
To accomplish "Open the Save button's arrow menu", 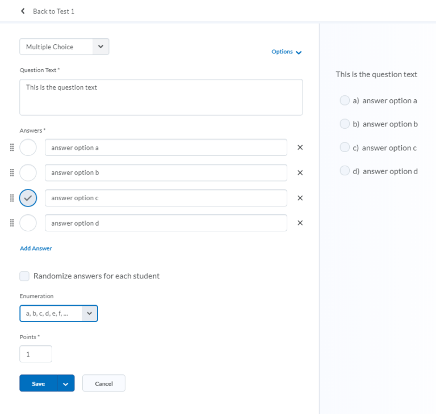I will (66, 383).
